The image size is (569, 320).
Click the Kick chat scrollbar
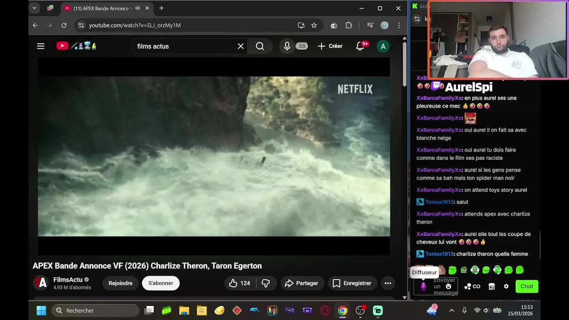(x=540, y=244)
